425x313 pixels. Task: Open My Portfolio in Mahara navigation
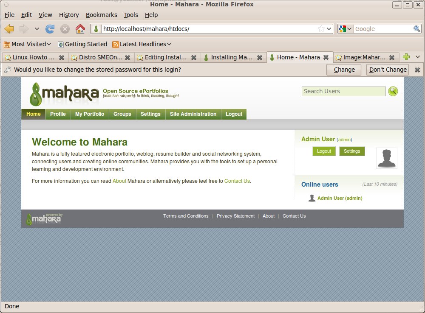tap(90, 114)
